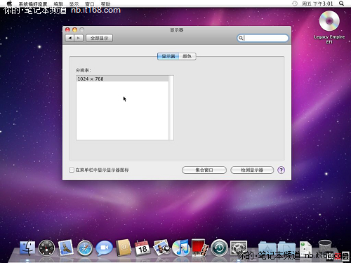Focus the preferences search field

coord(263,38)
